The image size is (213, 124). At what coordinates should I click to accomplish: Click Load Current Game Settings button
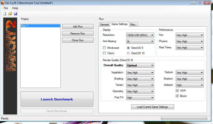(x=153, y=107)
